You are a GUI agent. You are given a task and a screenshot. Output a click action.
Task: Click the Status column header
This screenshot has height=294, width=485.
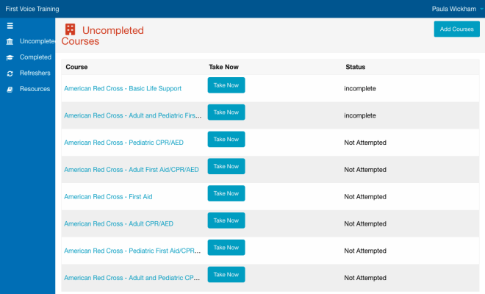tap(356, 67)
